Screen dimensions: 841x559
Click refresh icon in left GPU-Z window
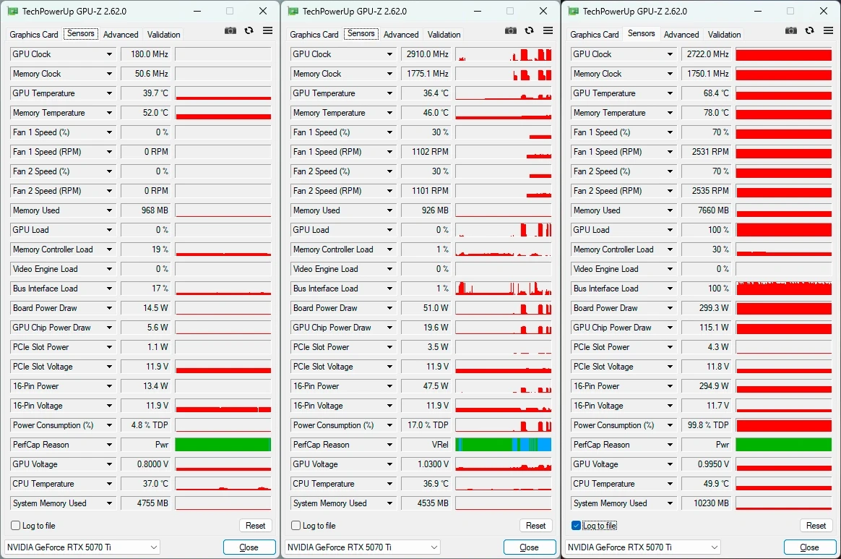[x=249, y=30]
